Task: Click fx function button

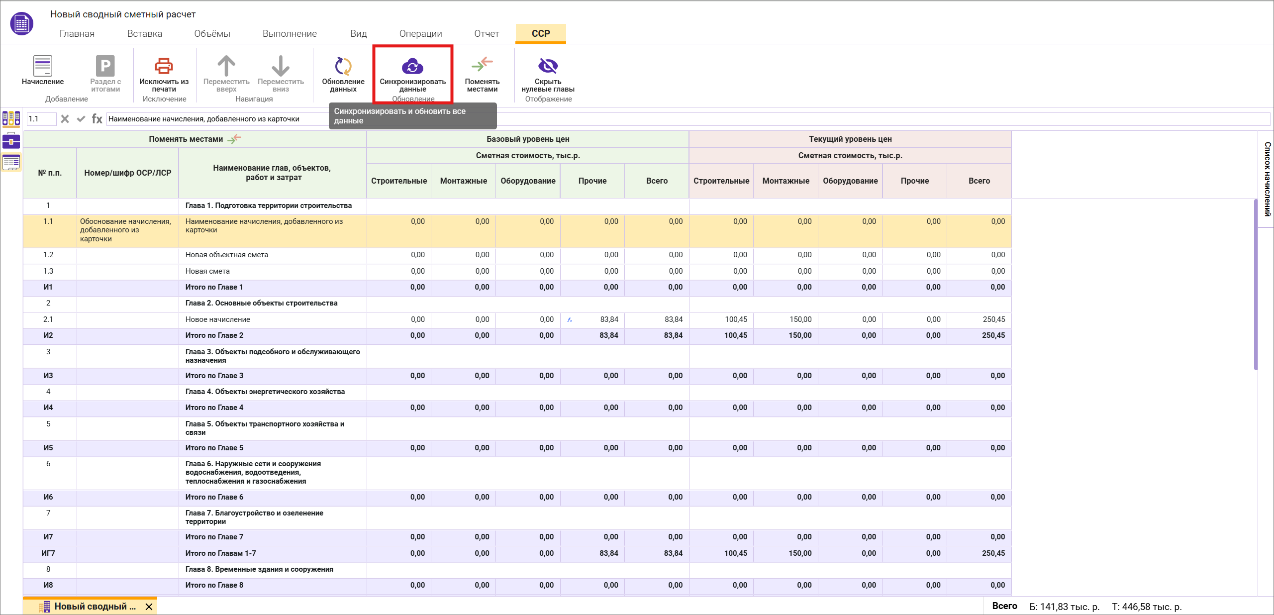Action: (x=97, y=119)
